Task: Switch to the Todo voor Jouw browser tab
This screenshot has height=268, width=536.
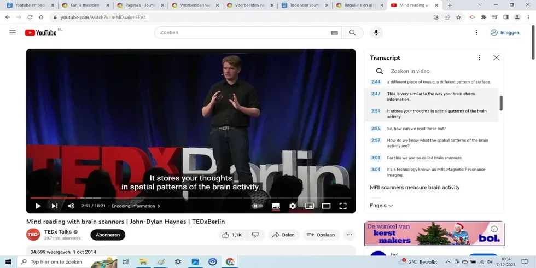Action: click(x=304, y=5)
